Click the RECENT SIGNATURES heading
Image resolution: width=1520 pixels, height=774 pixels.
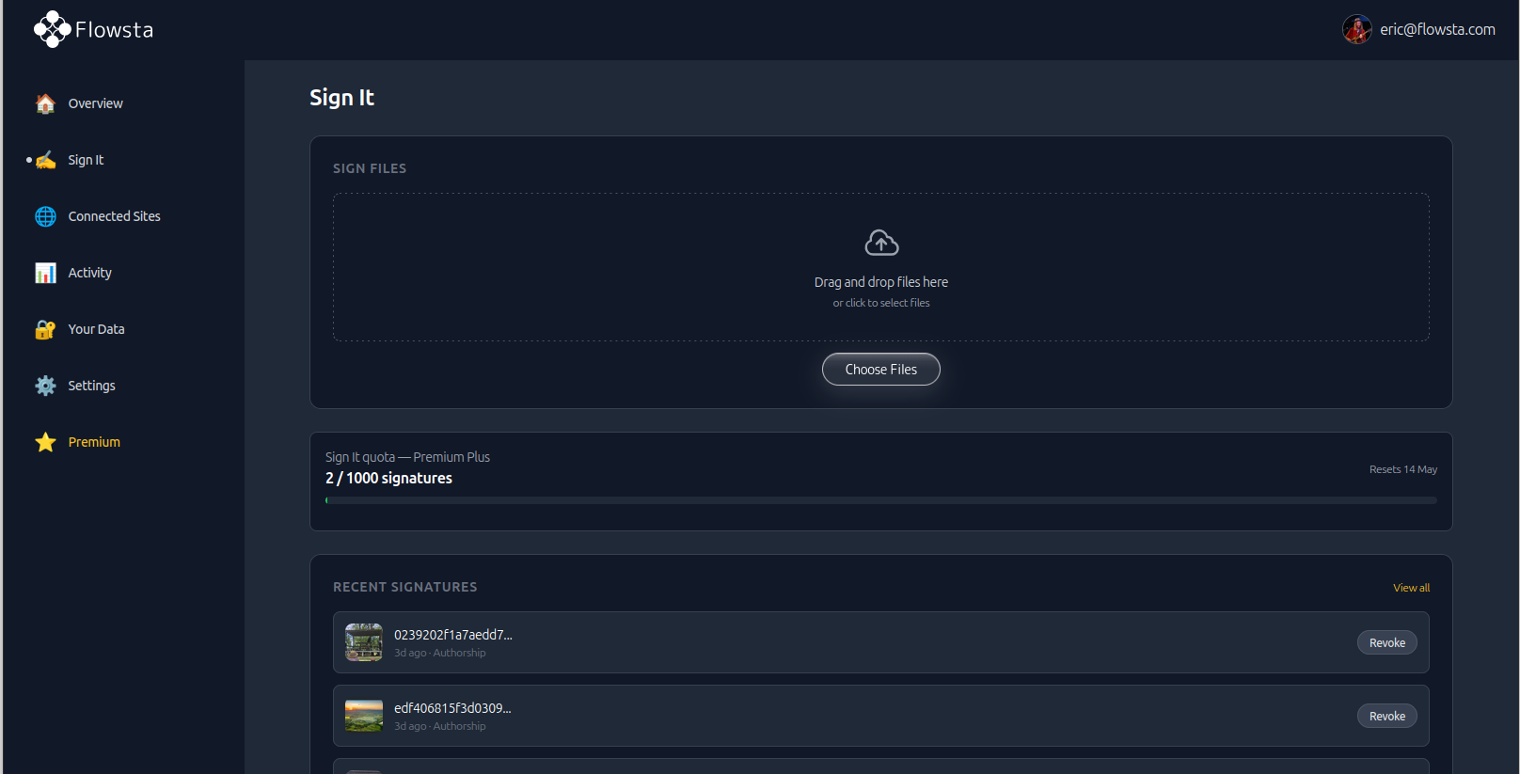click(x=405, y=587)
